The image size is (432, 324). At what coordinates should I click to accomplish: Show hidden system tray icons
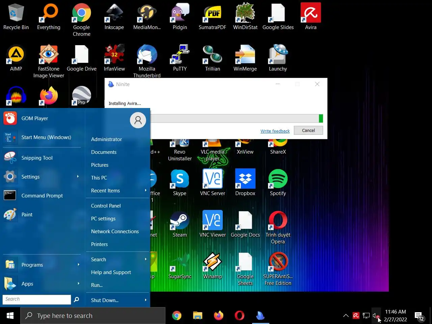pyautogui.click(x=346, y=316)
